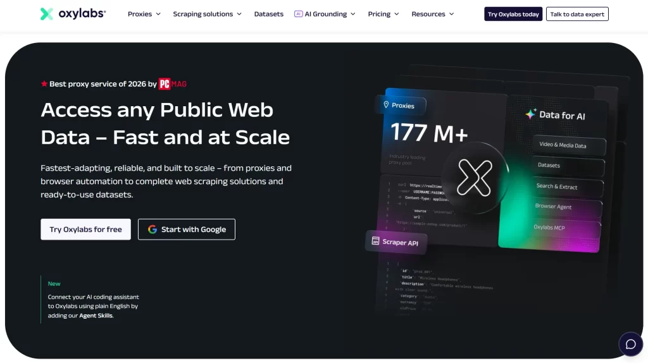Open the live chat bubble icon
Viewport: 648px width, 363px height.
click(631, 344)
